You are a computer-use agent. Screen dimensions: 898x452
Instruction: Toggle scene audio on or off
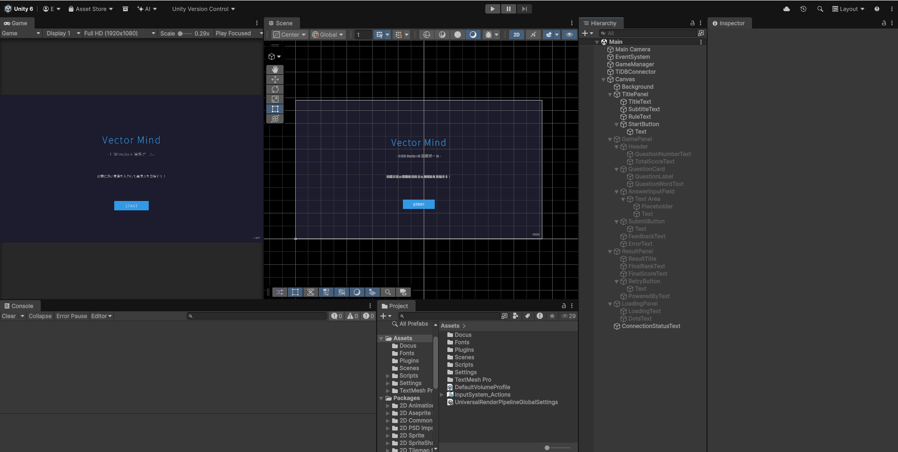tap(533, 35)
